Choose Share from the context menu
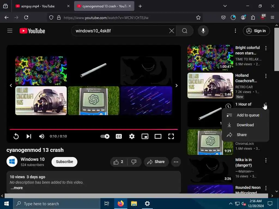 point(245,135)
